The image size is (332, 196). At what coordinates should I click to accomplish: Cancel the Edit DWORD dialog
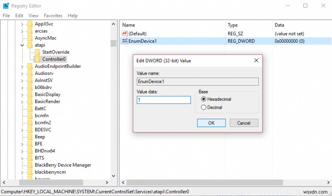click(x=244, y=123)
